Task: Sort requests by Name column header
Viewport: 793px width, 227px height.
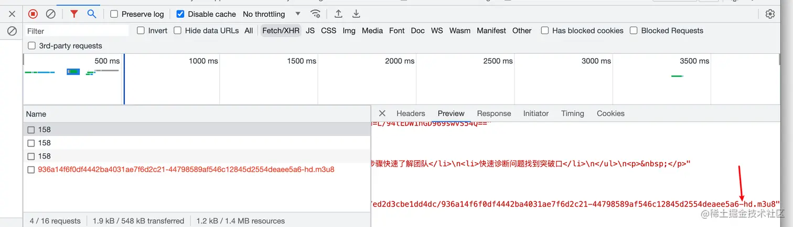Action: click(x=197, y=114)
